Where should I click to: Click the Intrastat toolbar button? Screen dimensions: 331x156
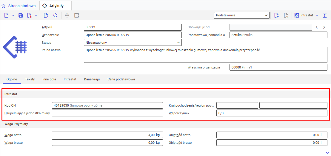point(304,15)
